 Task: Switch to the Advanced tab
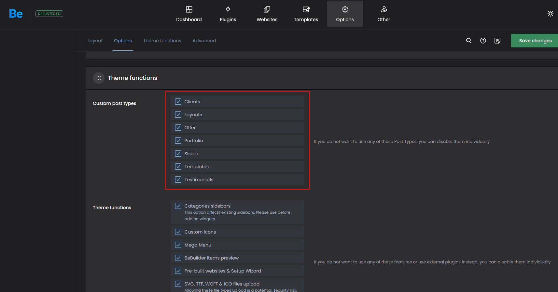[x=204, y=41]
